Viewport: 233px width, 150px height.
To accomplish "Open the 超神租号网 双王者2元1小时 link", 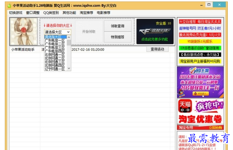I will 200,28.
